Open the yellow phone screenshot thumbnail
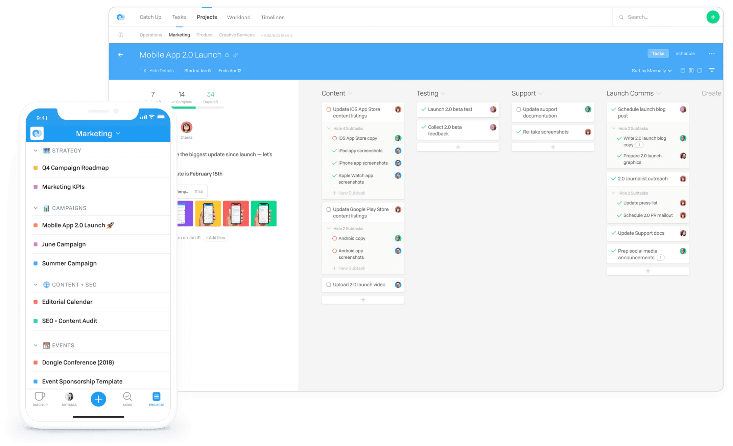This screenshot has height=446, width=733. click(208, 213)
